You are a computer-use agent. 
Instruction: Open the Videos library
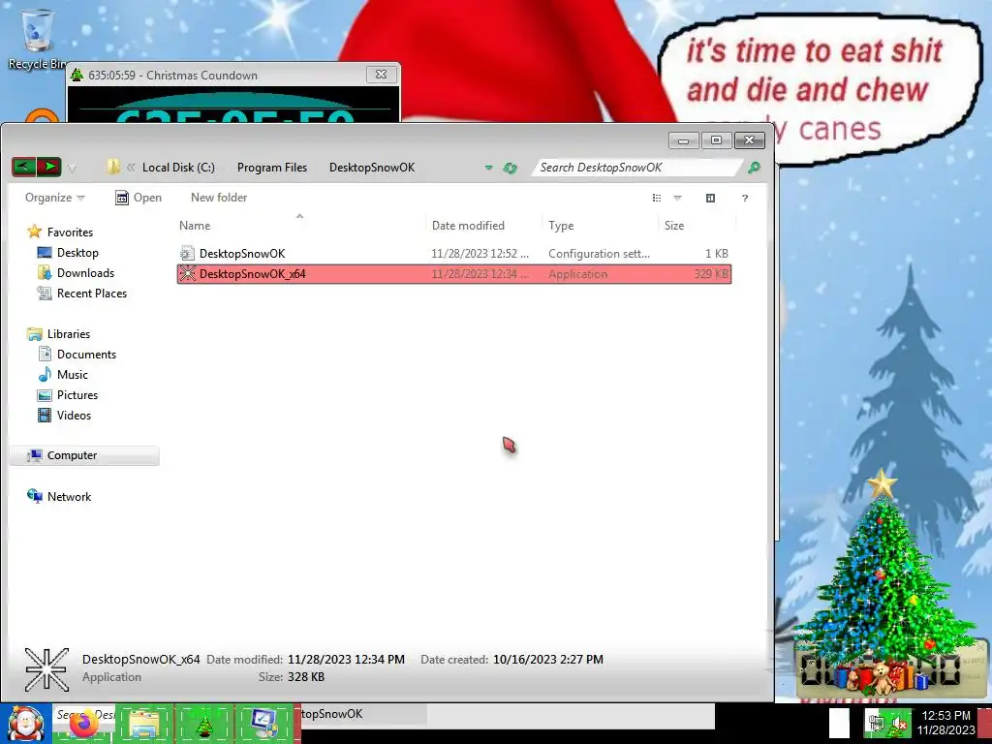(x=74, y=416)
